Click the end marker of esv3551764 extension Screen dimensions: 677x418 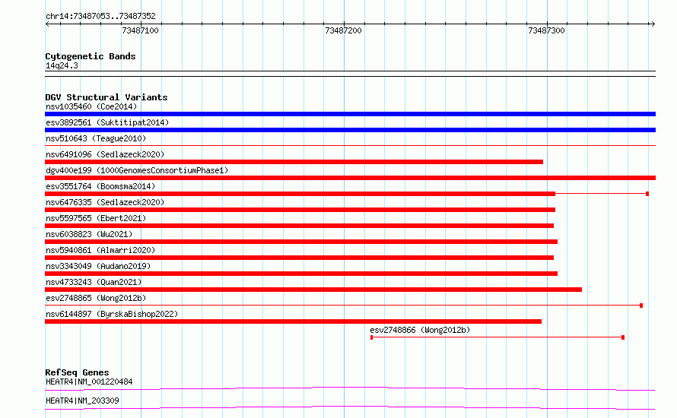[x=647, y=194]
